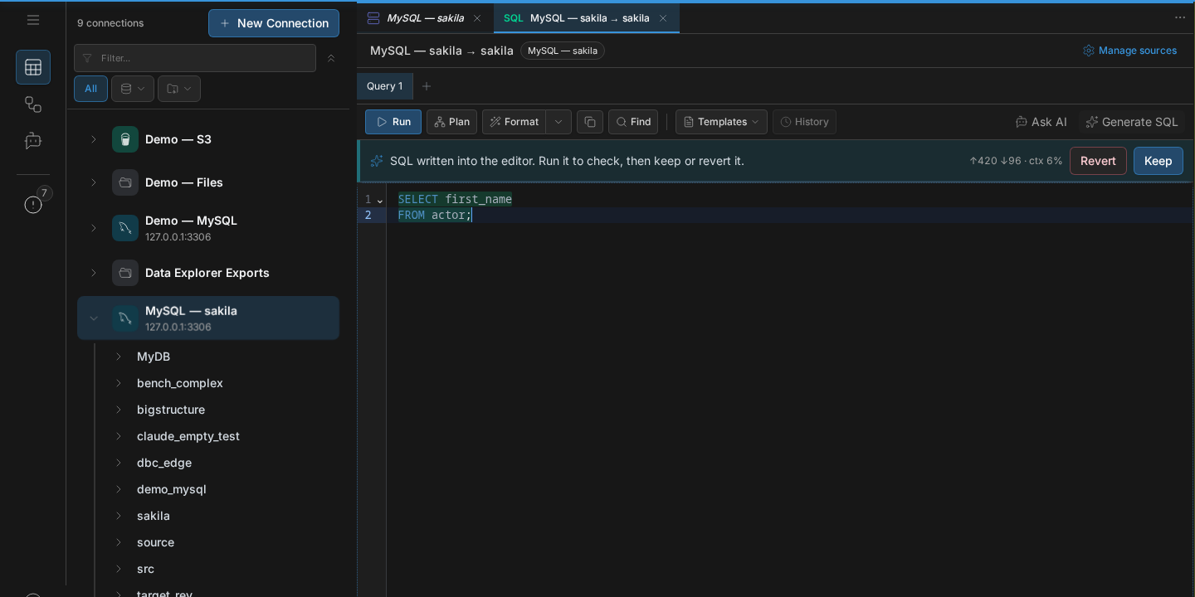
Task: Expand the MyDB database
Action: point(118,357)
